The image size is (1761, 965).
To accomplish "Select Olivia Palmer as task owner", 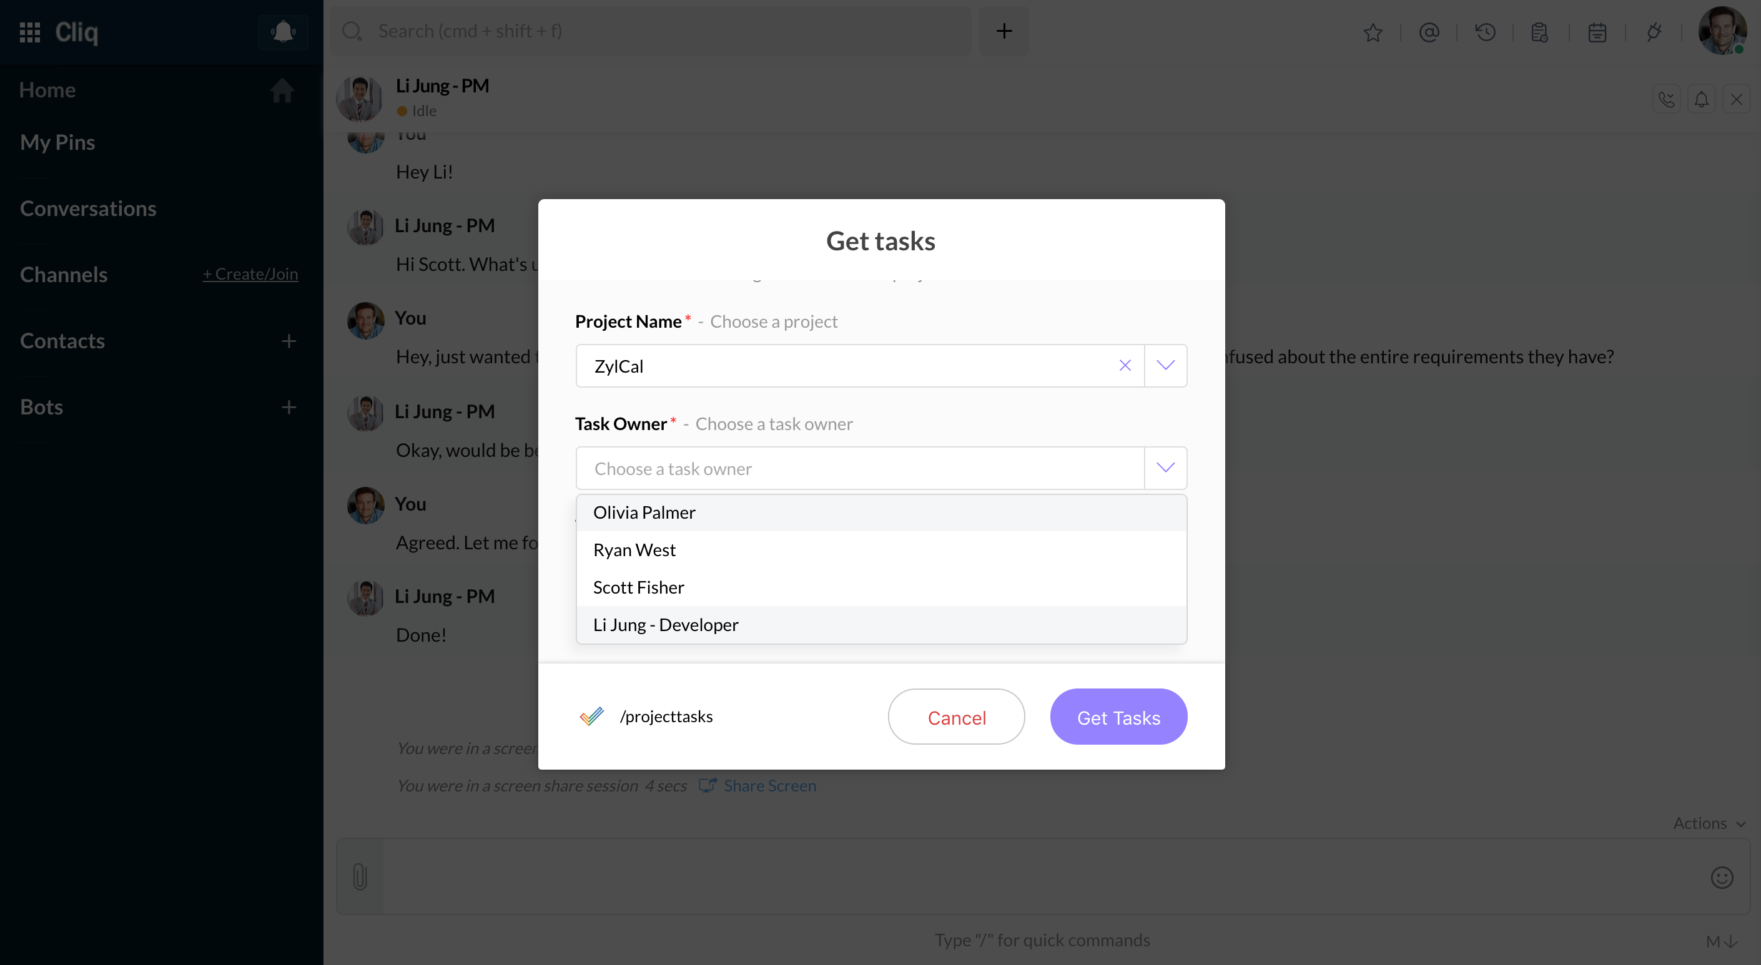I will 881,512.
